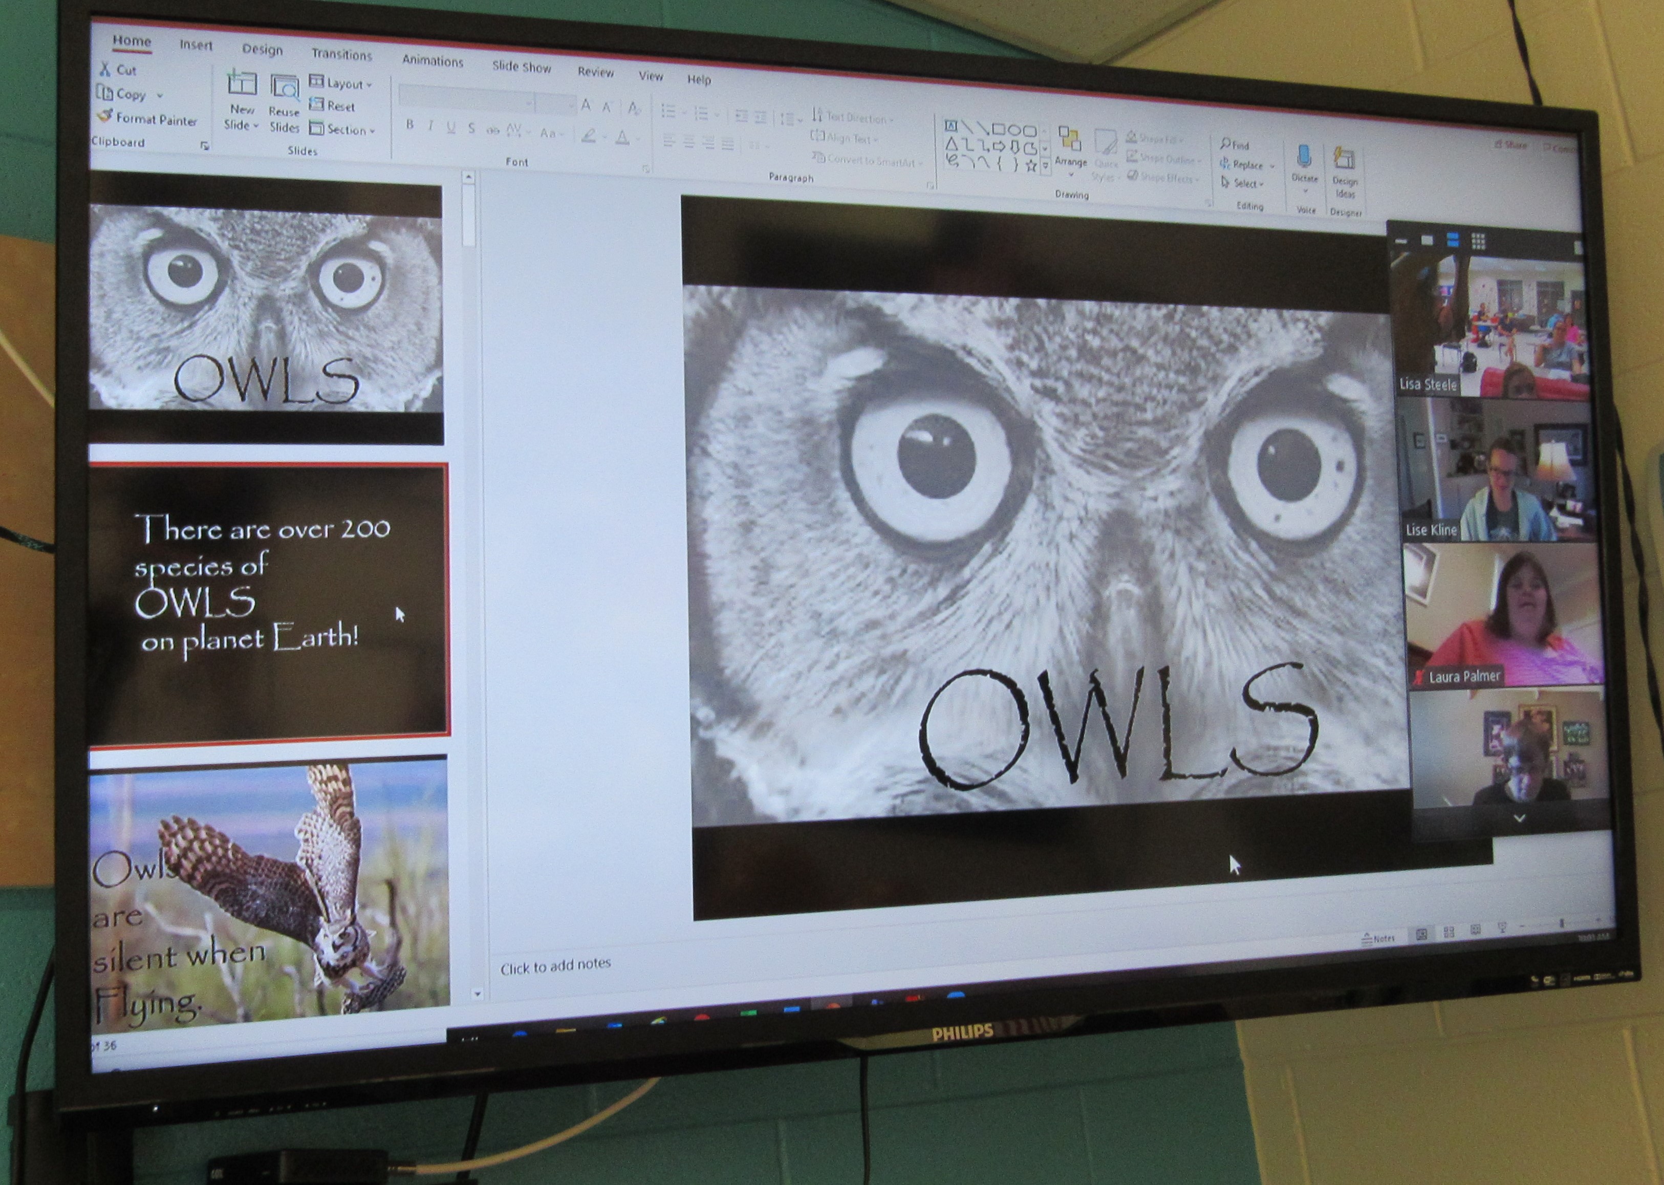Open the Arrange dropdown
This screenshot has width=1664, height=1185.
click(x=1070, y=151)
